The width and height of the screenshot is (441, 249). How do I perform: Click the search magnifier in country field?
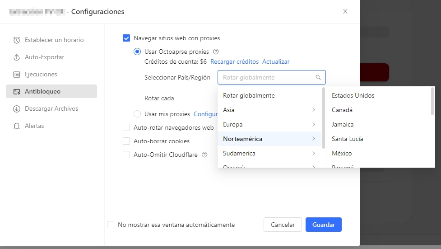[318, 77]
